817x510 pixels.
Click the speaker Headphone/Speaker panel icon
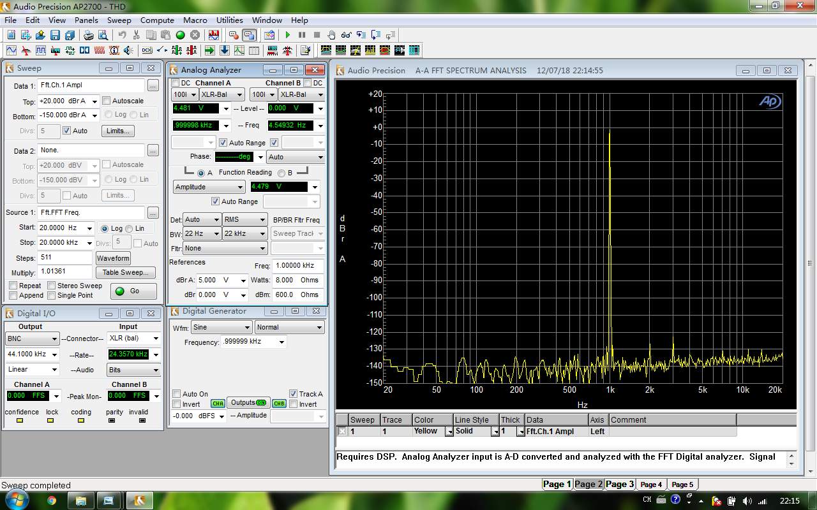click(x=128, y=50)
